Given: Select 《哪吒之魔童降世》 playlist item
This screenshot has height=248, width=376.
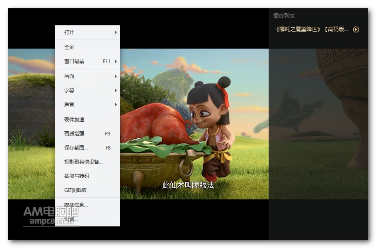Looking at the screenshot, I should tap(318, 29).
